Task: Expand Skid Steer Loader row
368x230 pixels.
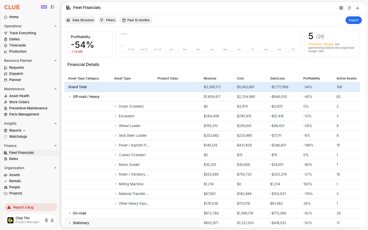Action: tap(116, 135)
